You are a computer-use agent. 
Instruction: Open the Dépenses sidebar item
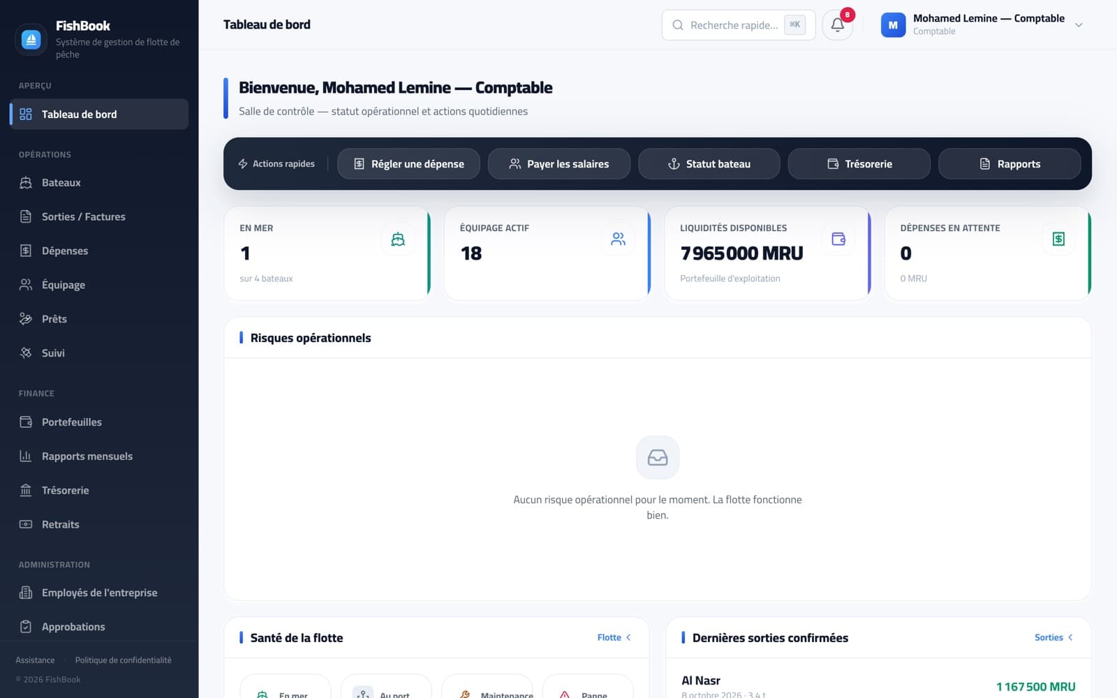click(x=99, y=251)
